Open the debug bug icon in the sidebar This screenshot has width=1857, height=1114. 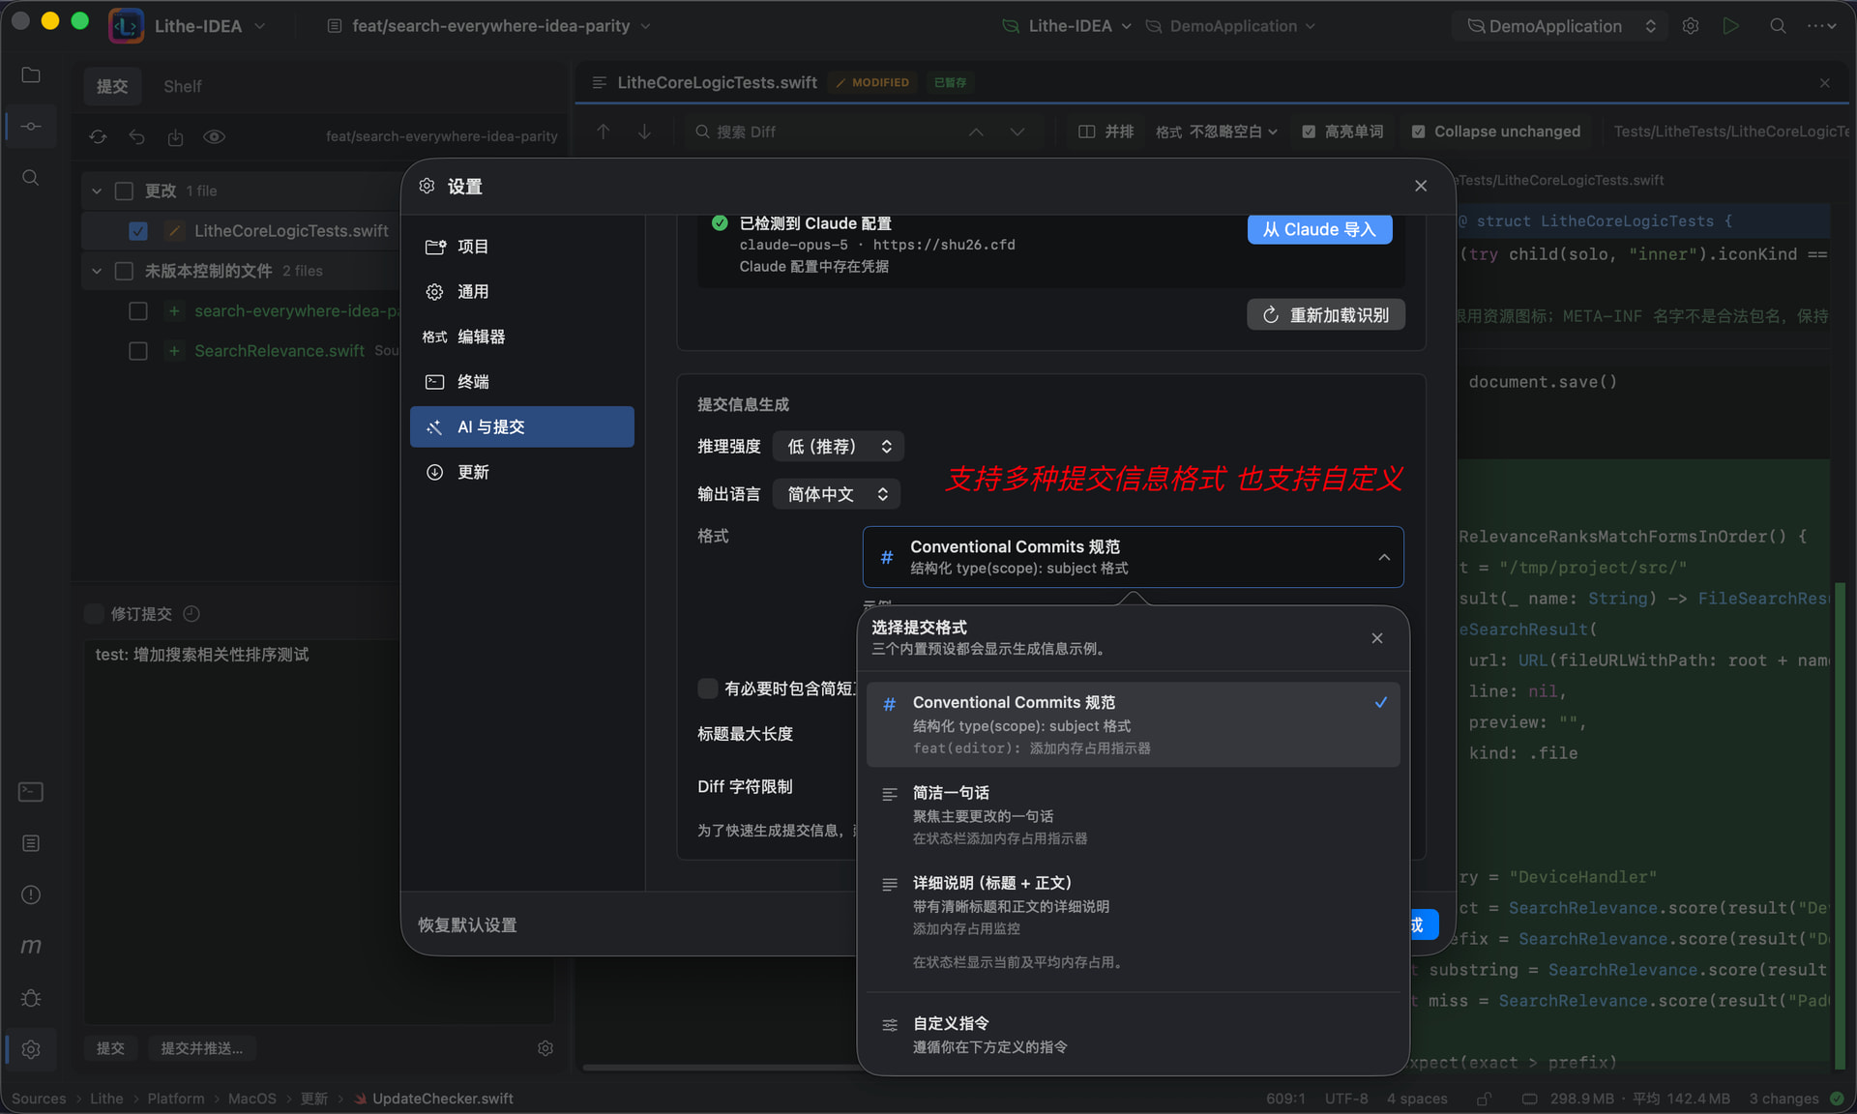pos(31,997)
